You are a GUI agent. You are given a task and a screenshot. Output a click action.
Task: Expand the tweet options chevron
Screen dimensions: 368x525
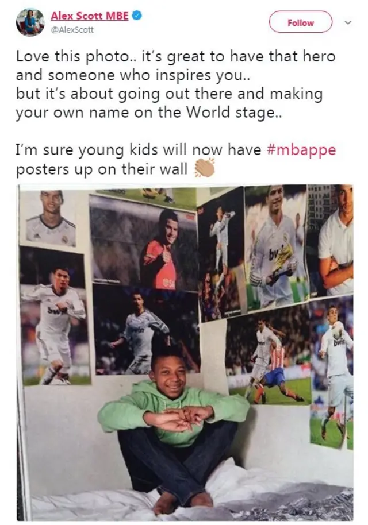coord(348,23)
